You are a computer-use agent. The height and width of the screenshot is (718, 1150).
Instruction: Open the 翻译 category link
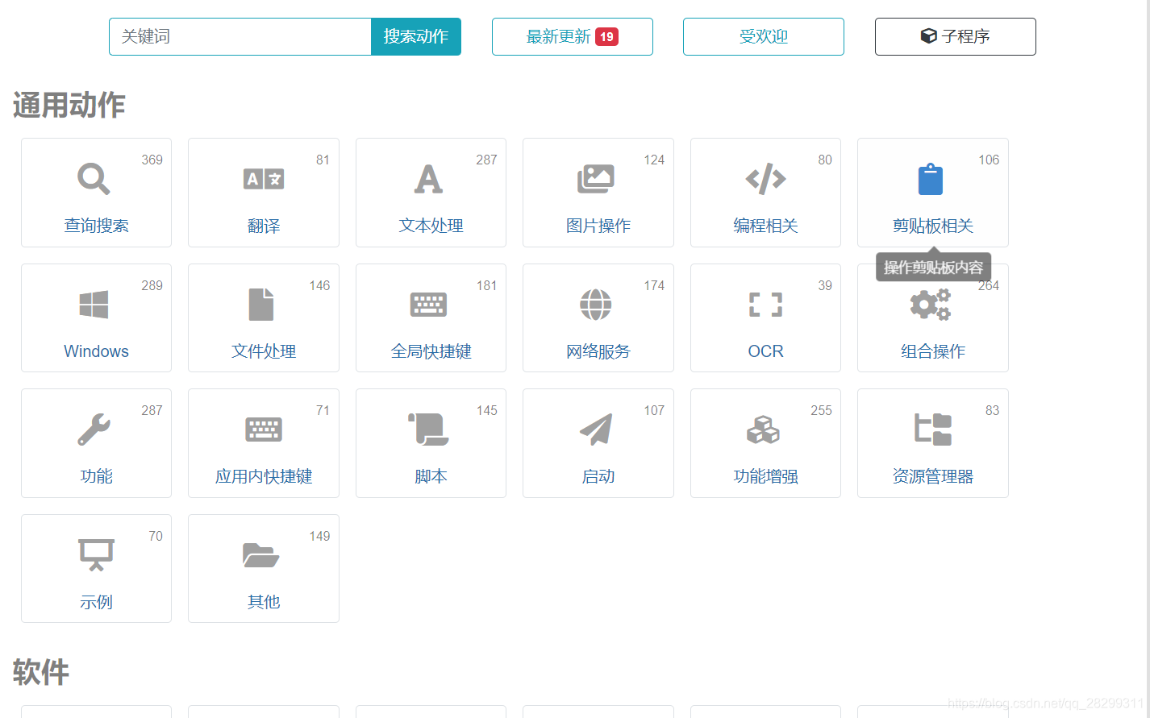click(x=264, y=226)
